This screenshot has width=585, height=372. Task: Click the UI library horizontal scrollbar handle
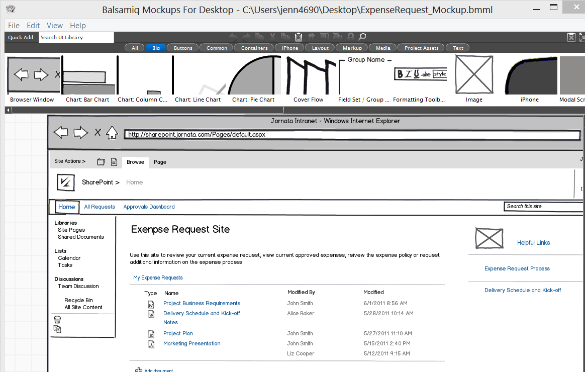pos(148,110)
